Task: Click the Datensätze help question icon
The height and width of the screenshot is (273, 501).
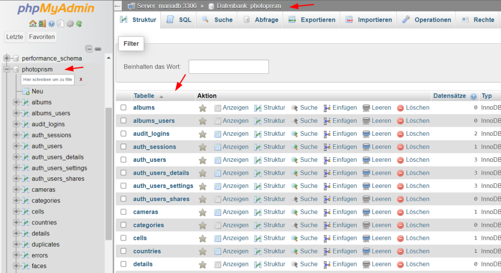Action: coord(473,96)
